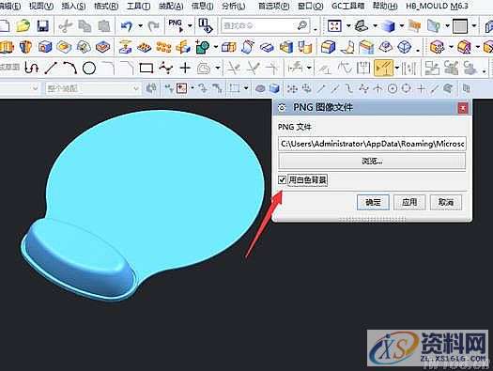Expand dropdown beside highlighted constraint icon

pos(397,68)
